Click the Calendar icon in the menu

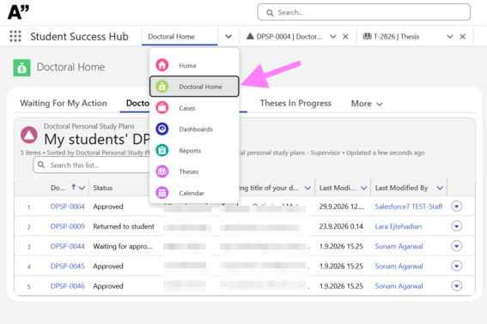[x=162, y=193]
